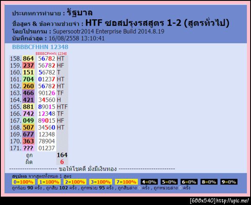Screen dimensions: 251x205
Task: Click the correct count 164
Action: tap(62, 155)
